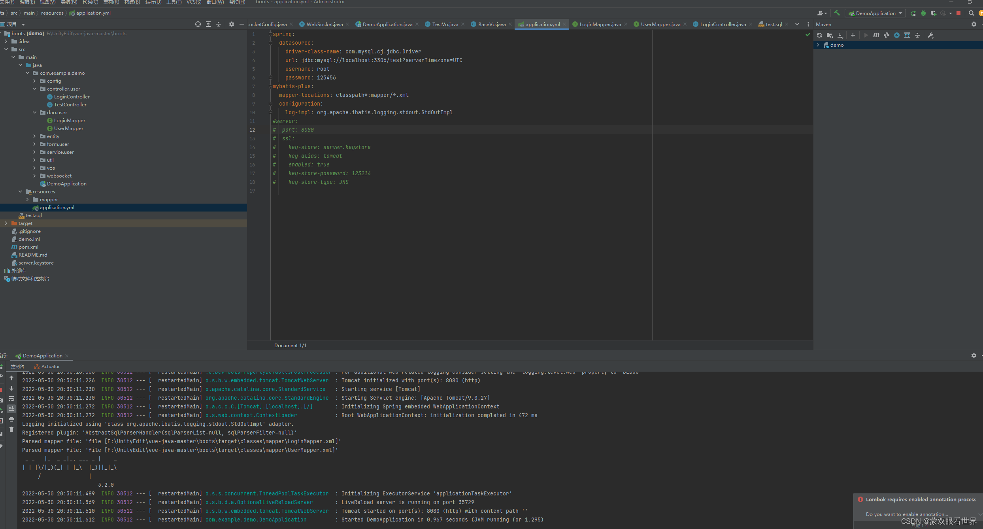This screenshot has height=529, width=983.
Task: Open Maven settings wrench icon
Action: pyautogui.click(x=931, y=35)
